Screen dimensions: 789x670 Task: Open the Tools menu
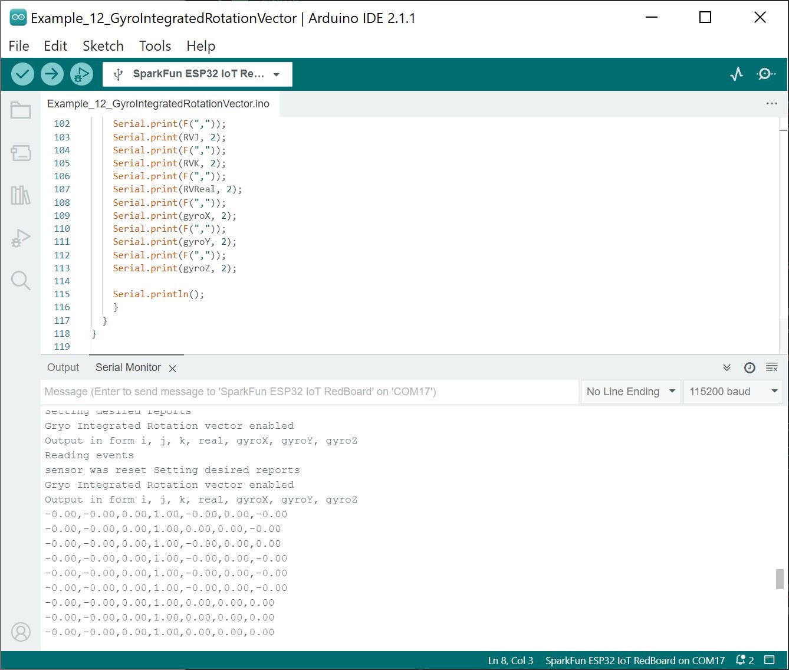[155, 46]
